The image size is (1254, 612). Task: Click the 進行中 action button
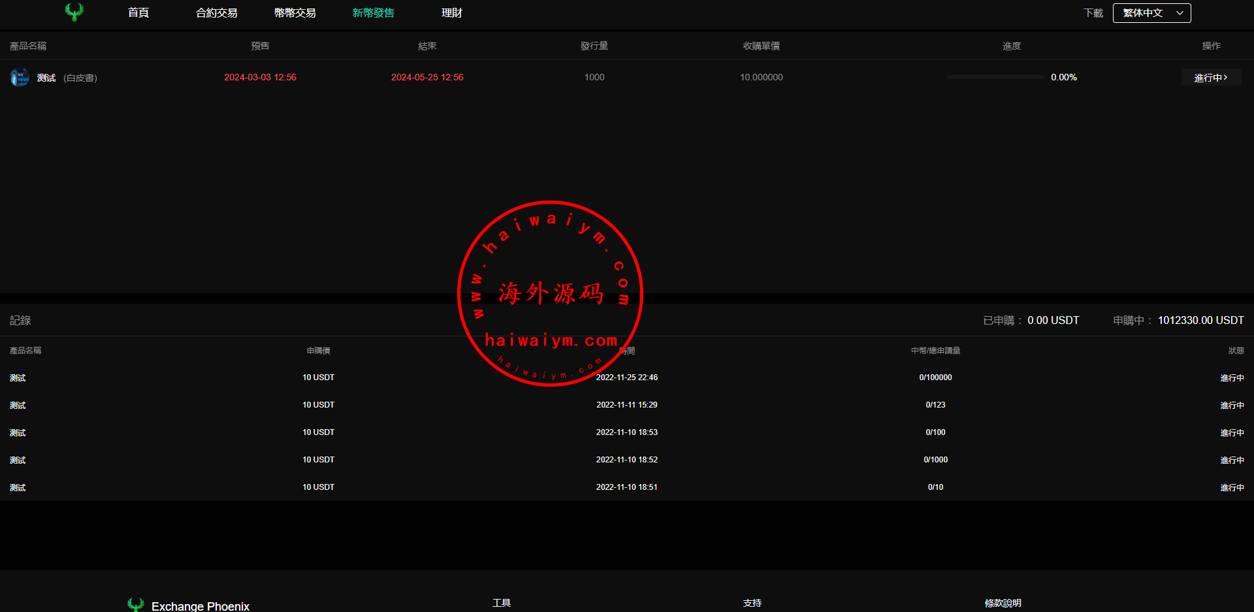pyautogui.click(x=1211, y=78)
